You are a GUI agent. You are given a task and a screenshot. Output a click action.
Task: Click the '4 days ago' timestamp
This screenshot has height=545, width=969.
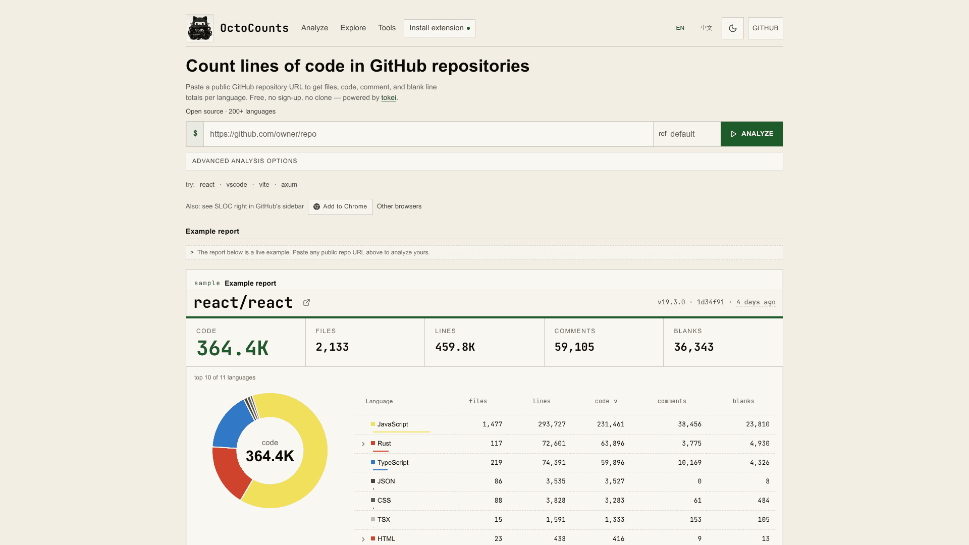coord(756,302)
